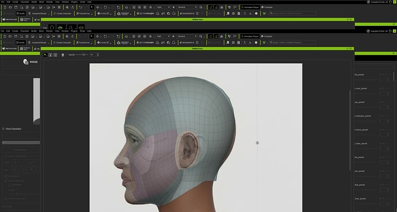397x212 pixels.
Task: Click Home view icon in front window toolbar
Action: coord(127,36)
